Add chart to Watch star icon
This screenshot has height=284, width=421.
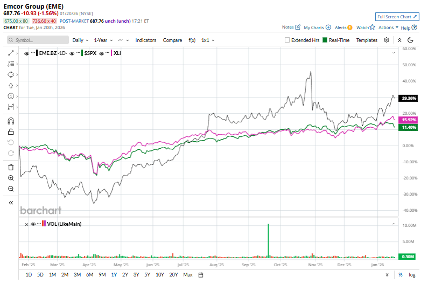pos(372,27)
